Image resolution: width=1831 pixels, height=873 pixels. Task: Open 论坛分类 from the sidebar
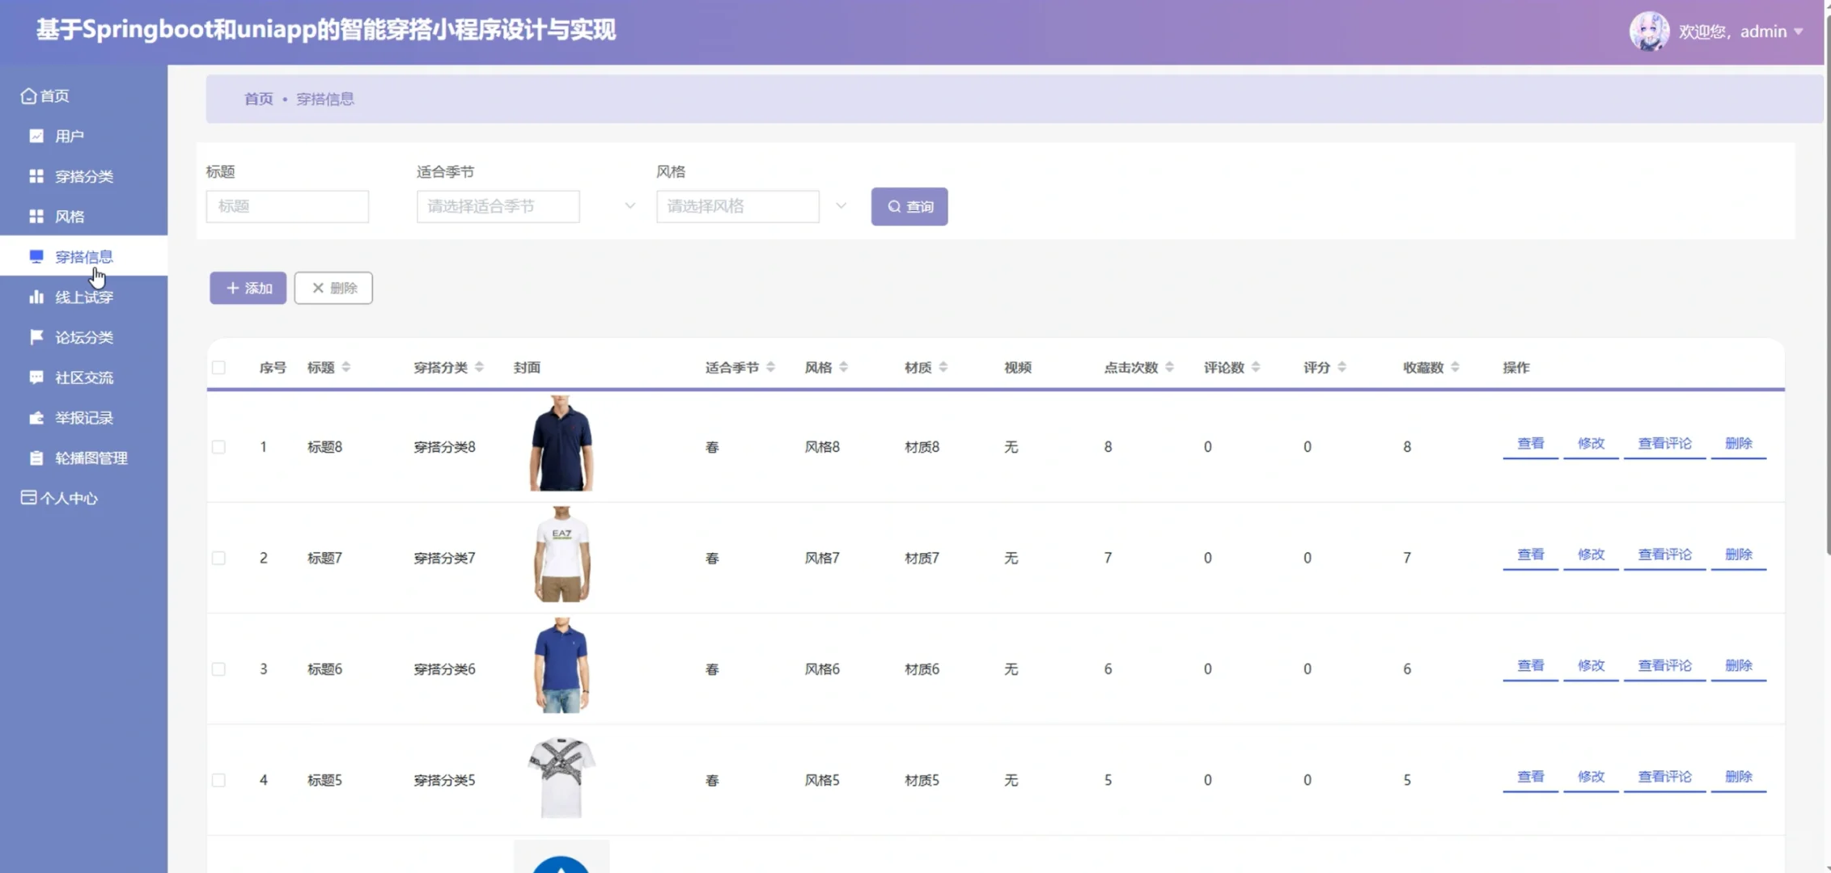pos(84,336)
